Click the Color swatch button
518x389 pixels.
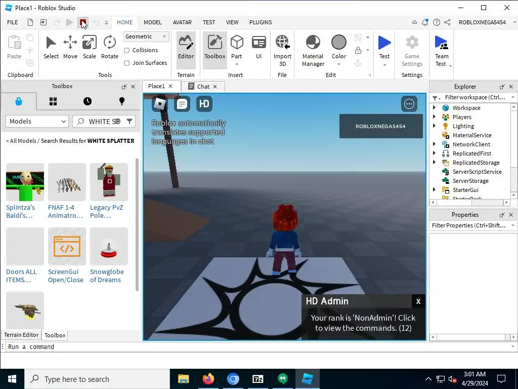point(339,47)
